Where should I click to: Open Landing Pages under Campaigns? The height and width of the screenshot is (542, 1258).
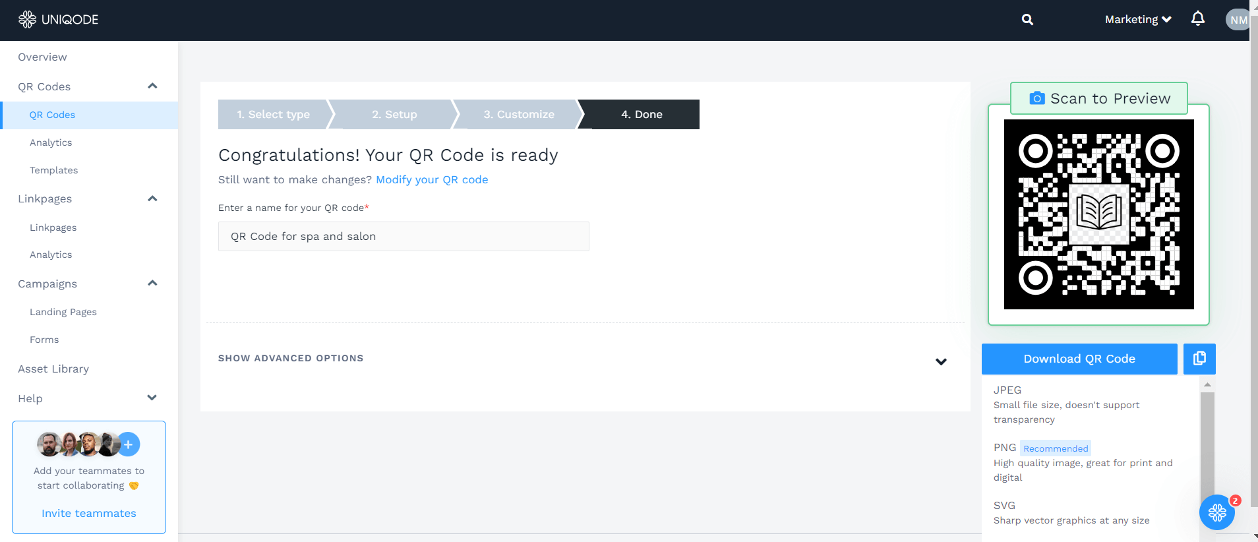pos(63,312)
